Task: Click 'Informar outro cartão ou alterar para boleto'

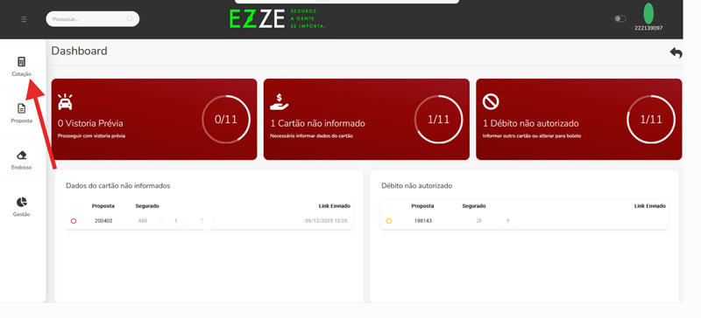Action: pos(532,136)
